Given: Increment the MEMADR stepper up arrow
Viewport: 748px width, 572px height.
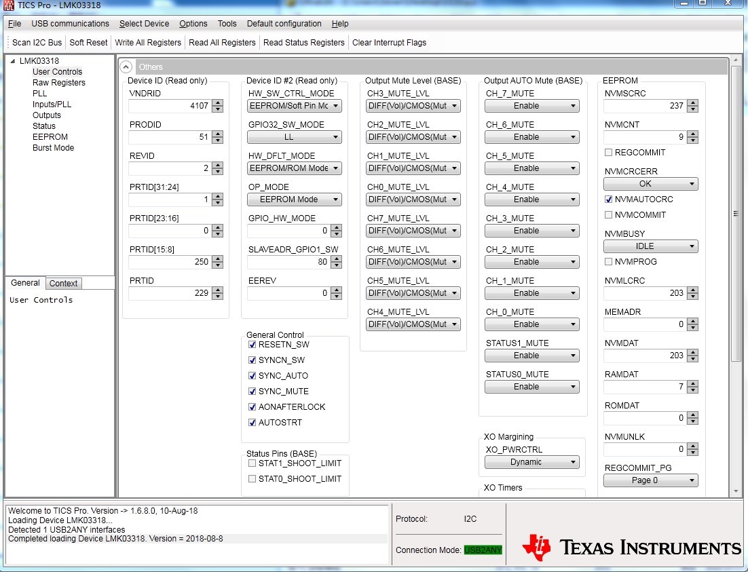Looking at the screenshot, I should tap(692, 322).
